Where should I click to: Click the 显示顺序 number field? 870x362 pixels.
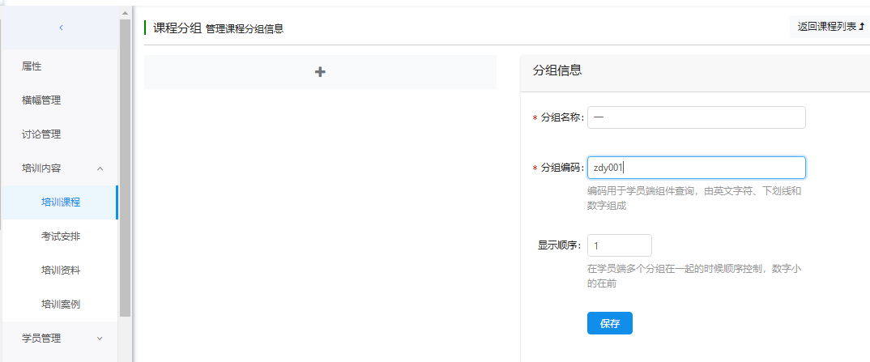[619, 245]
